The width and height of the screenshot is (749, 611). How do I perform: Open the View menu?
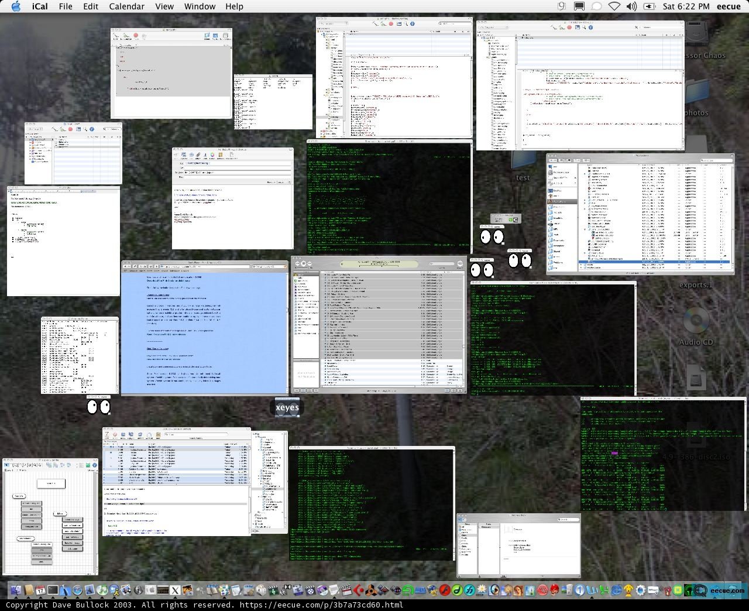point(164,6)
